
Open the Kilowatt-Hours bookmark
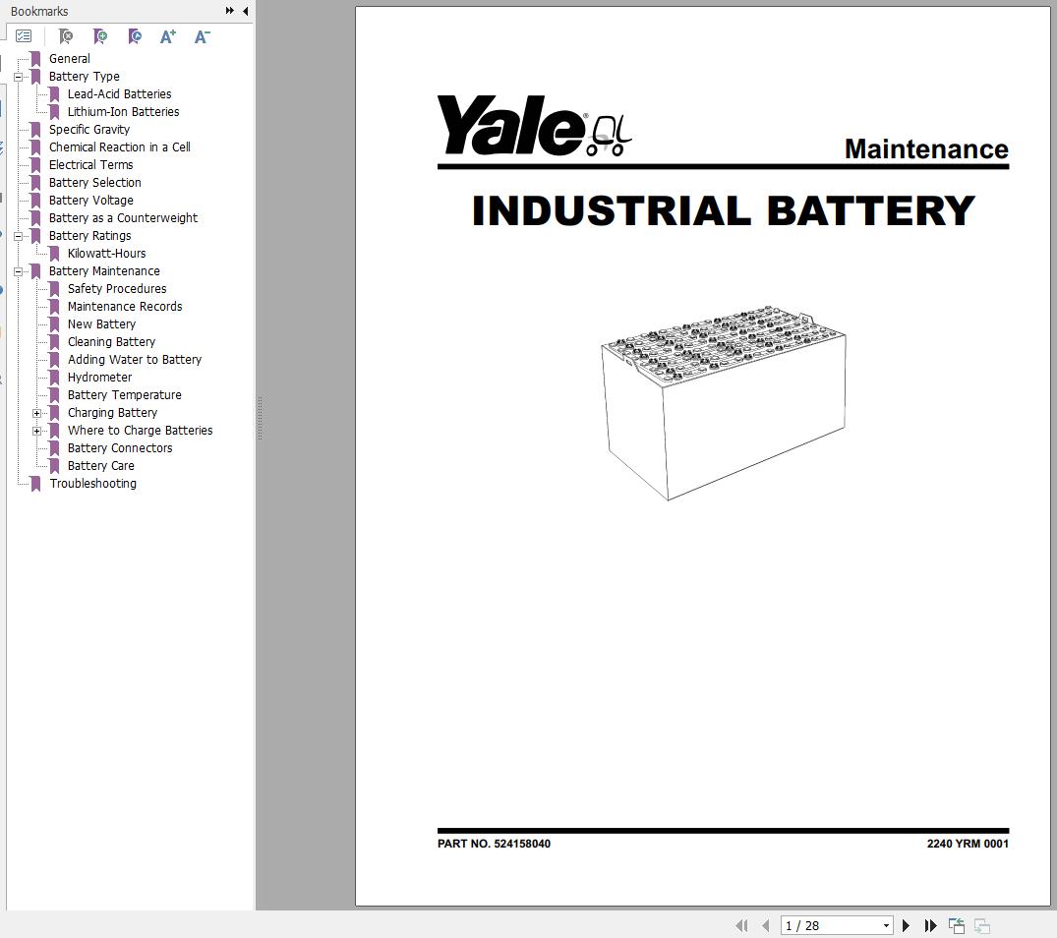click(x=106, y=254)
